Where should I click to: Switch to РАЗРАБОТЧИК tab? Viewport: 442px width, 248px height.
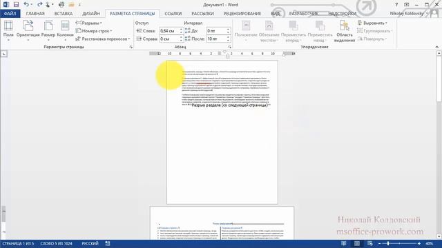(304, 14)
